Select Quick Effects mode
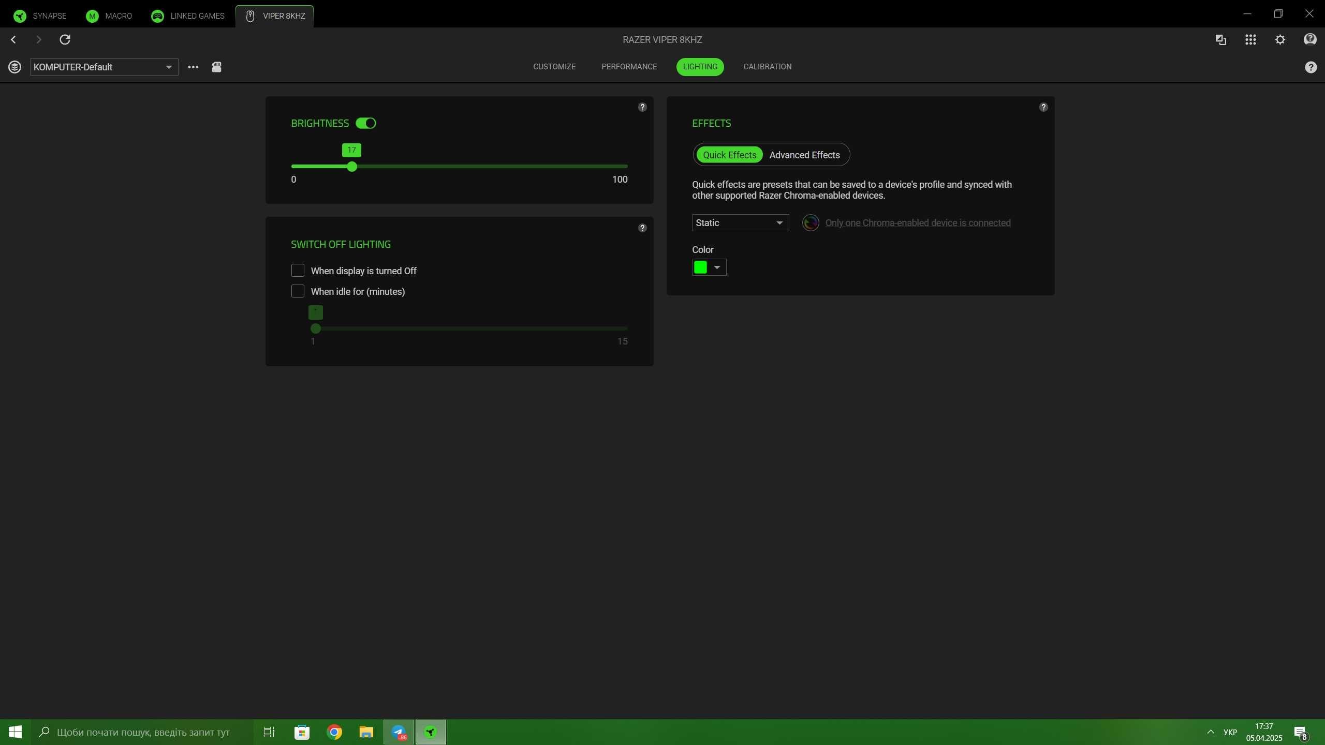 (729, 155)
